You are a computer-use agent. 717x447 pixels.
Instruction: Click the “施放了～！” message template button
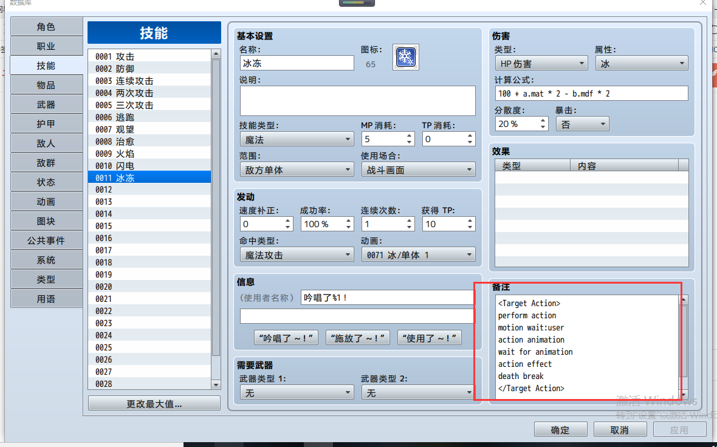click(357, 338)
